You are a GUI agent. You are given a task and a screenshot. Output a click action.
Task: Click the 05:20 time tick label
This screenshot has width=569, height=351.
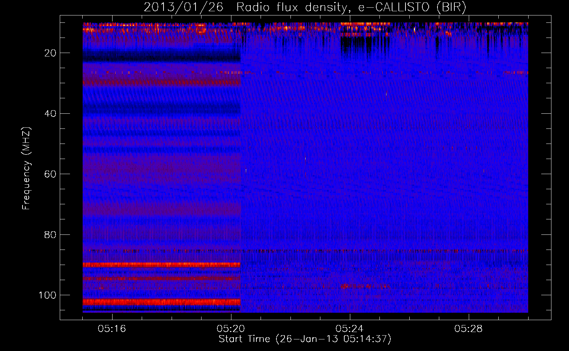pyautogui.click(x=231, y=329)
